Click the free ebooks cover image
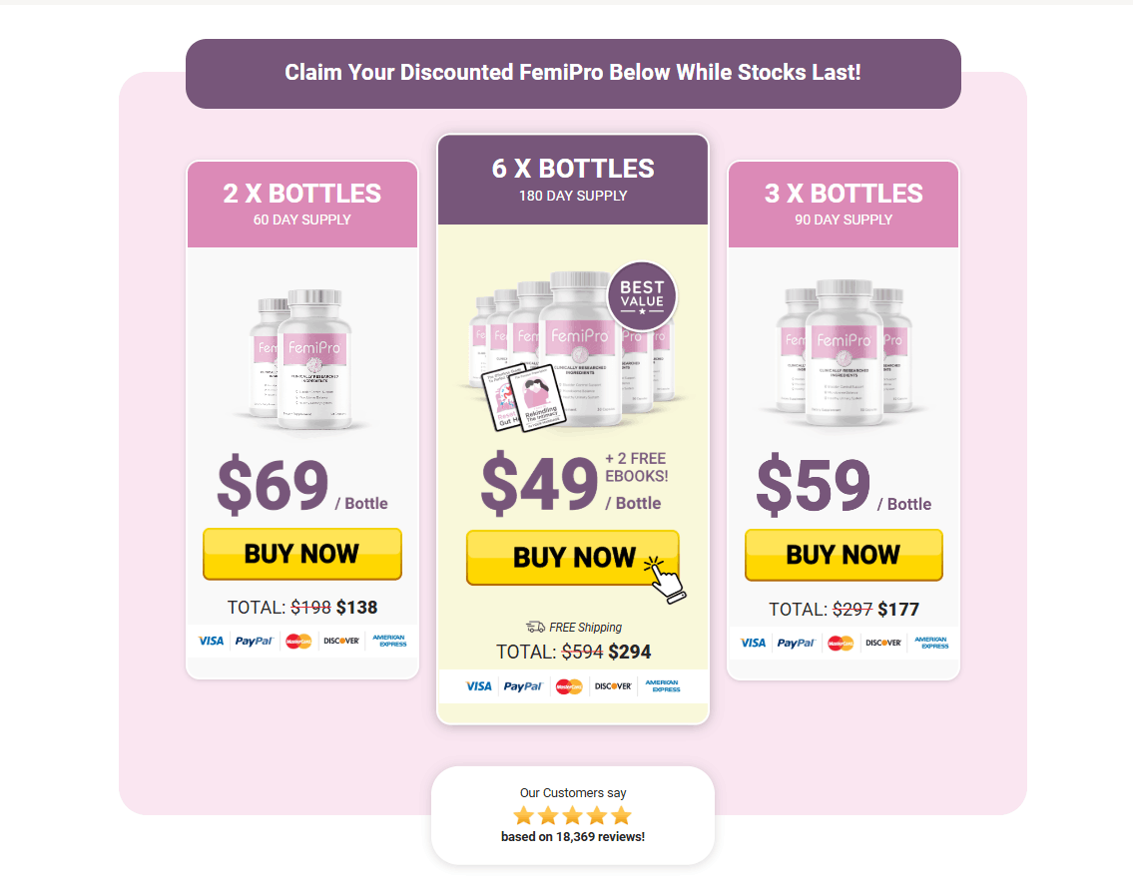1133x883 pixels. [x=523, y=397]
